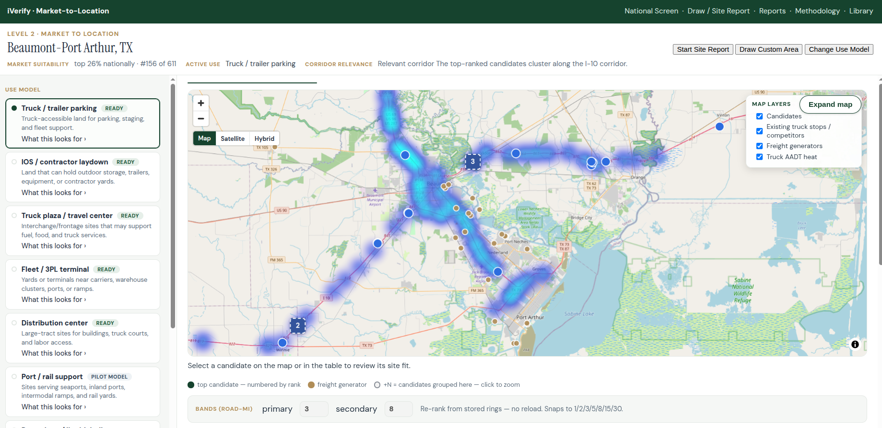
Task: Zoom in on the map with plus button
Action: coord(201,103)
